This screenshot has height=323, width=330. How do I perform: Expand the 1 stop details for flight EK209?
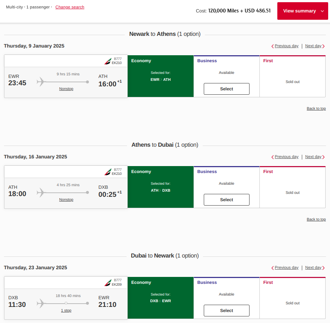click(66, 310)
